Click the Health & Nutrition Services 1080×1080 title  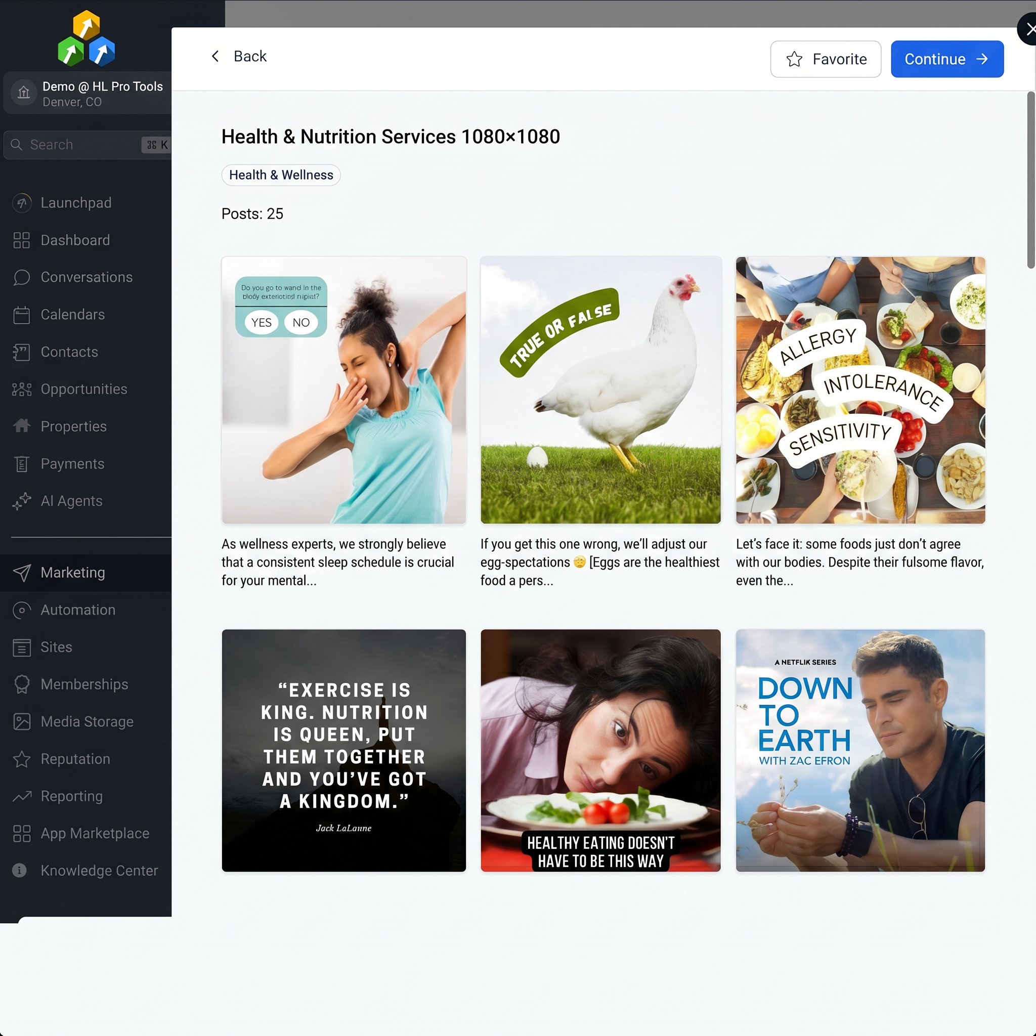[x=391, y=137]
